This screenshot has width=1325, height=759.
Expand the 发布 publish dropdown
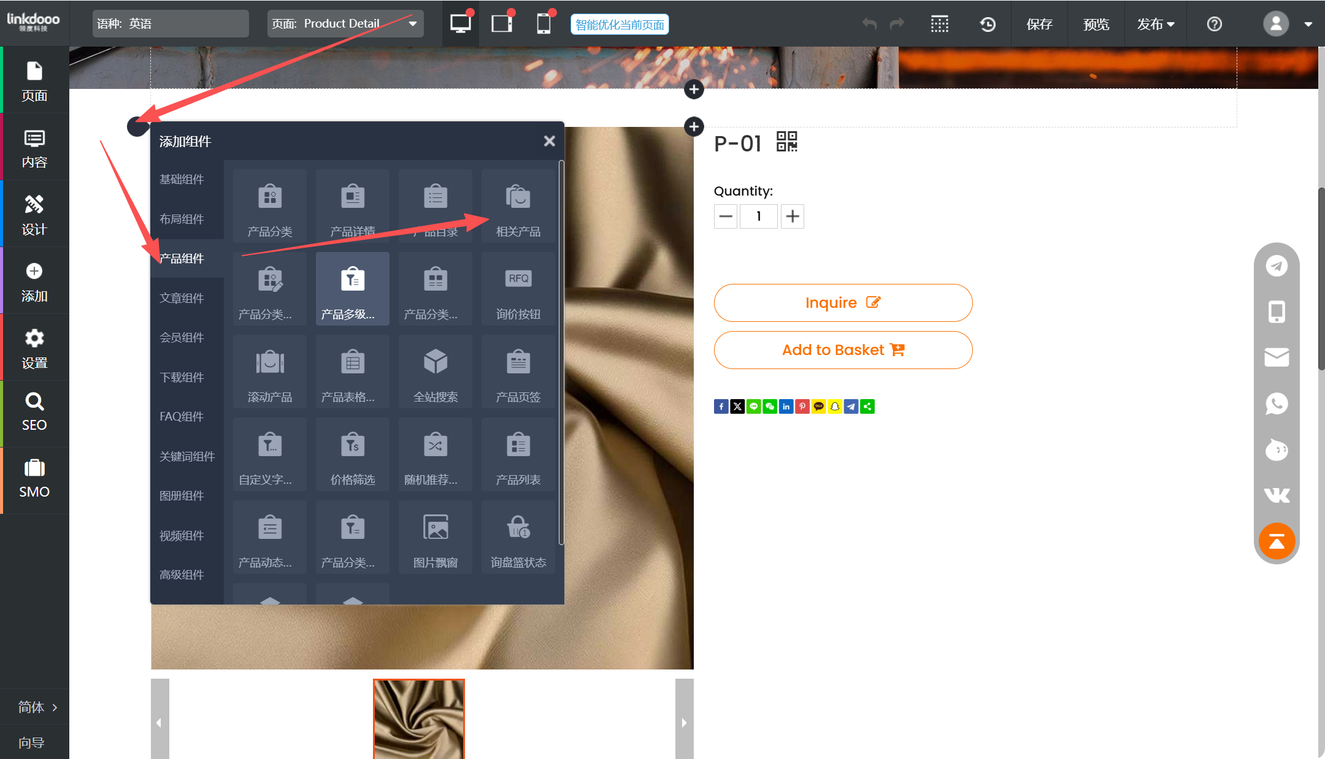point(1154,24)
